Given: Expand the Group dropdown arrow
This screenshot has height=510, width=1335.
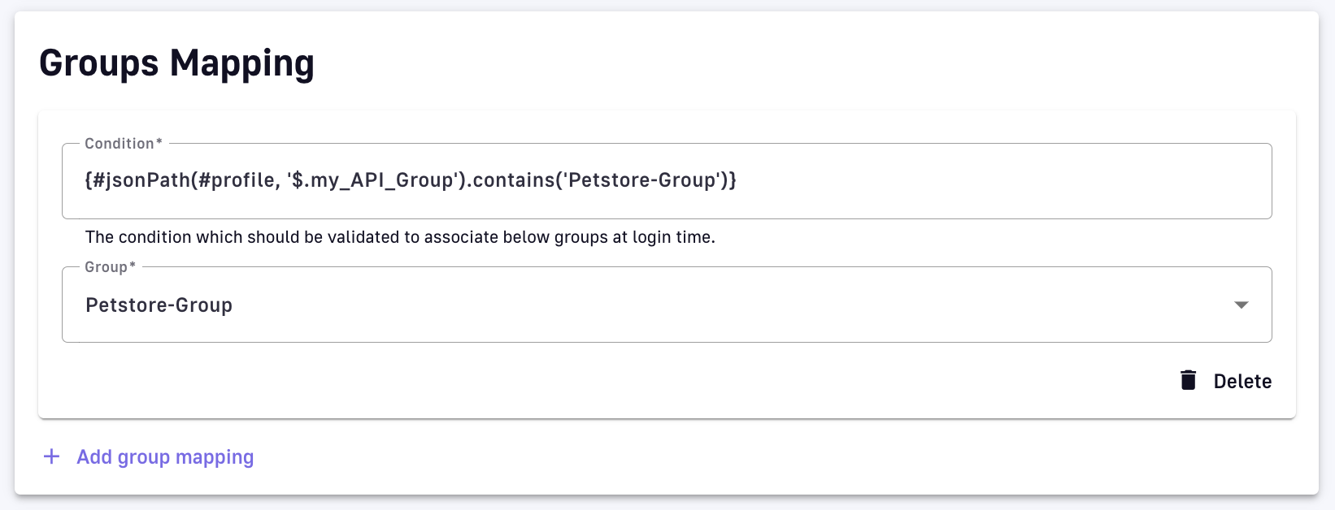Looking at the screenshot, I should (x=1241, y=305).
